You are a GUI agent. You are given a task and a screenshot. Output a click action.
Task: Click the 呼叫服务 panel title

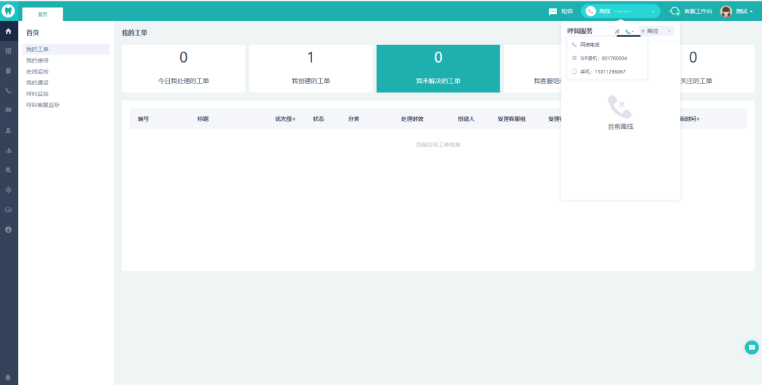(x=580, y=31)
